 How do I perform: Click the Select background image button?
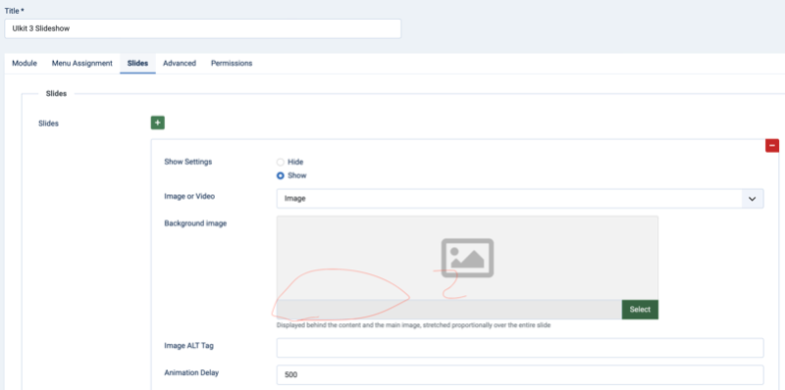(640, 310)
